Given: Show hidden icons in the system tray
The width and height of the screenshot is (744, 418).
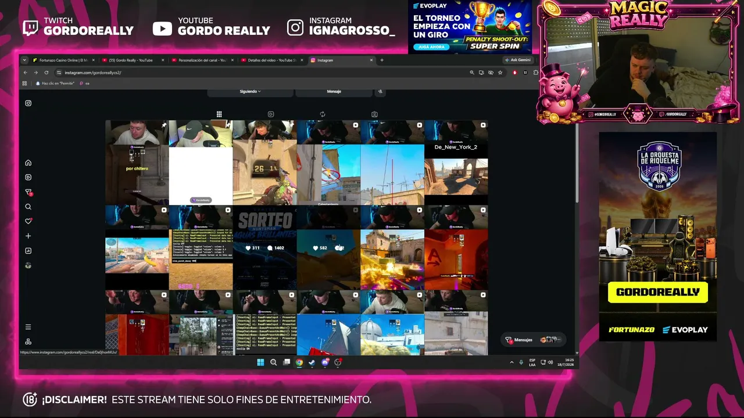Looking at the screenshot, I should (x=512, y=362).
